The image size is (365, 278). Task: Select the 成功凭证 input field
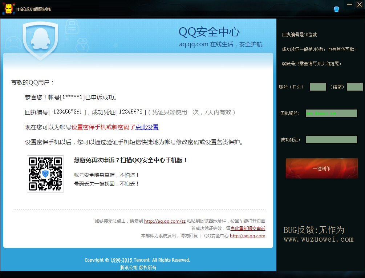pos(331,139)
